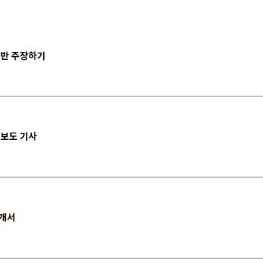Select the empty area of the "반 주장하기" row
Image resolution: width=263 pixels, height=263 pixels.
(153, 55)
